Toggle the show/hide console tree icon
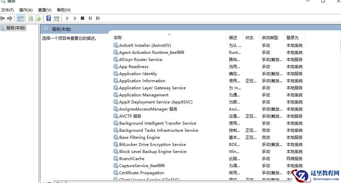This screenshot has width=341, height=183. click(21, 18)
